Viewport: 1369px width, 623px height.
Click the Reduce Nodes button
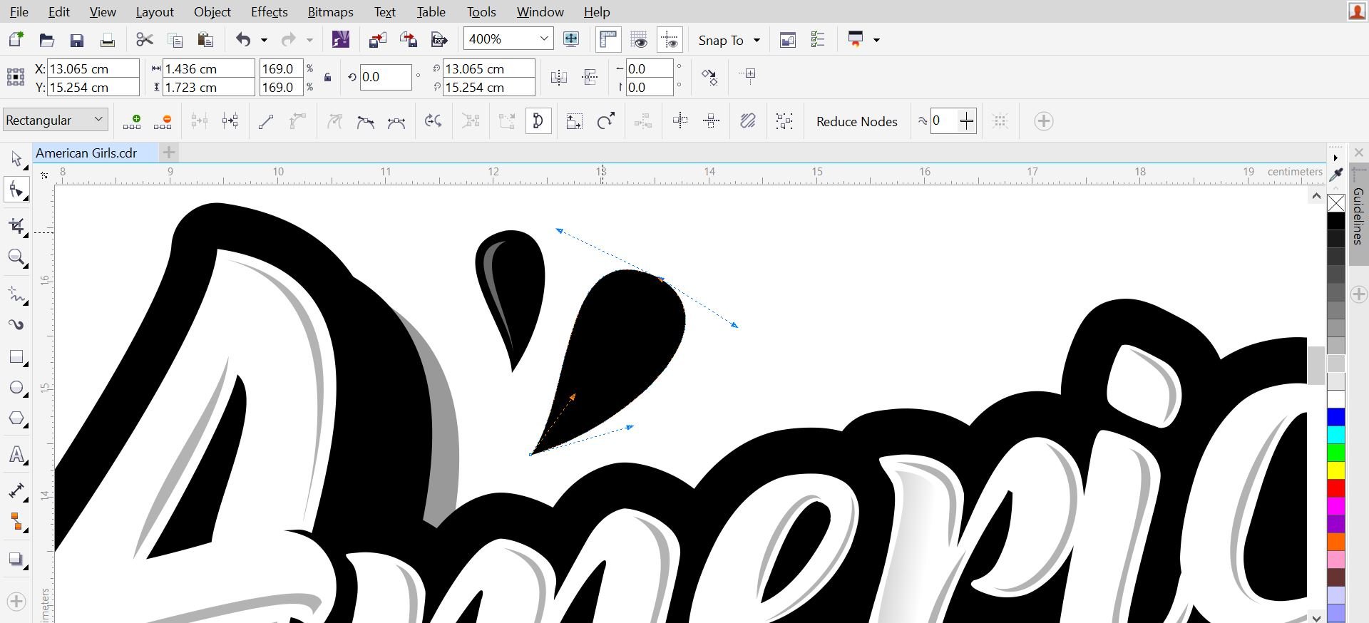coord(856,121)
